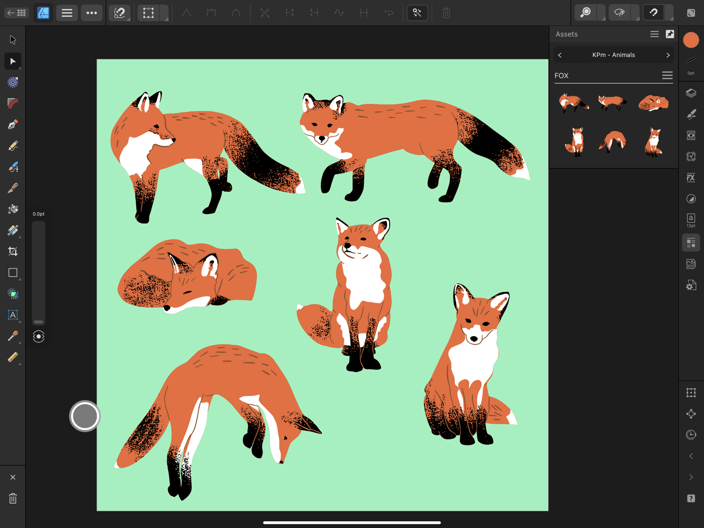Select the Fill bucket tool

pyautogui.click(x=13, y=209)
